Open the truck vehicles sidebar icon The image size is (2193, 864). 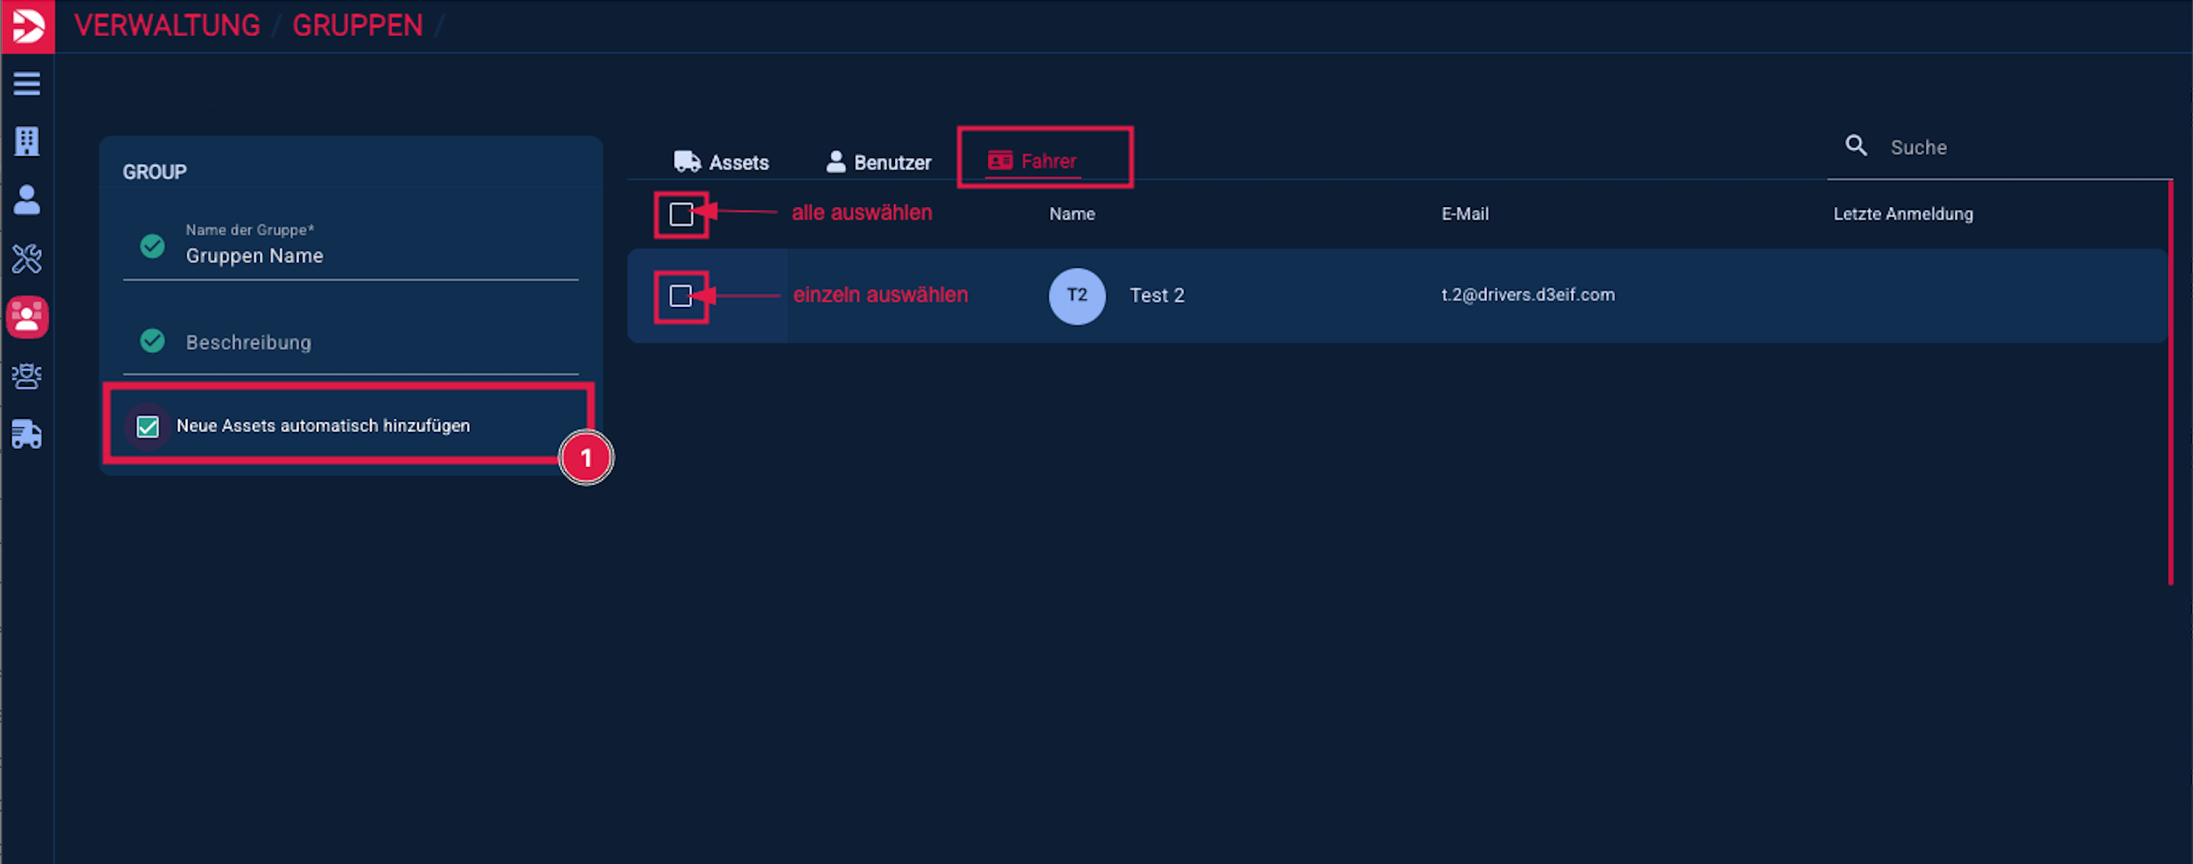[27, 435]
